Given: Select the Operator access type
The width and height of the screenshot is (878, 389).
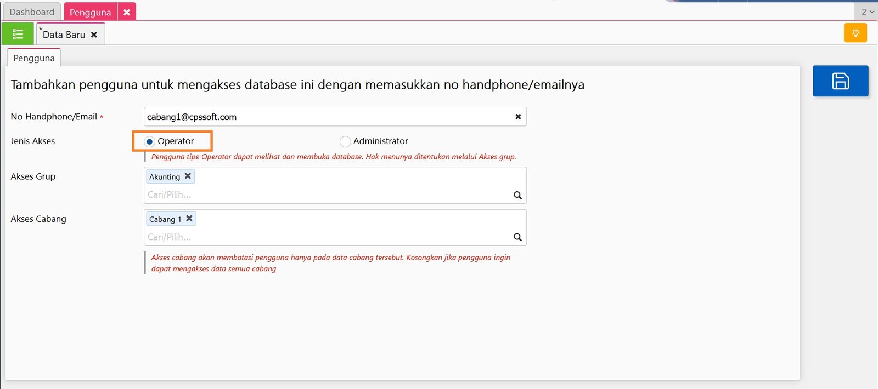Looking at the screenshot, I should 149,141.
